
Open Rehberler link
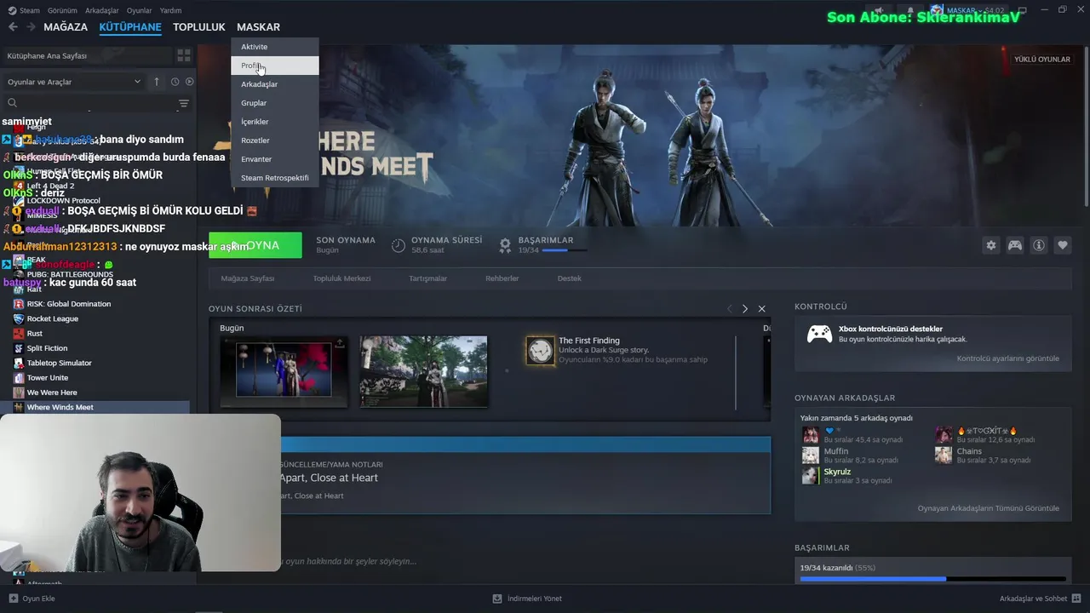(x=502, y=278)
